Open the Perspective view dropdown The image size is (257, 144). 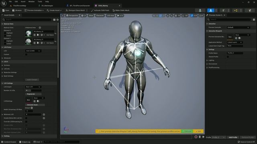72,16
